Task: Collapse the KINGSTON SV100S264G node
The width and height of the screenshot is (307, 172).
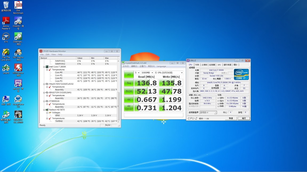Action: [x=44, y=93]
